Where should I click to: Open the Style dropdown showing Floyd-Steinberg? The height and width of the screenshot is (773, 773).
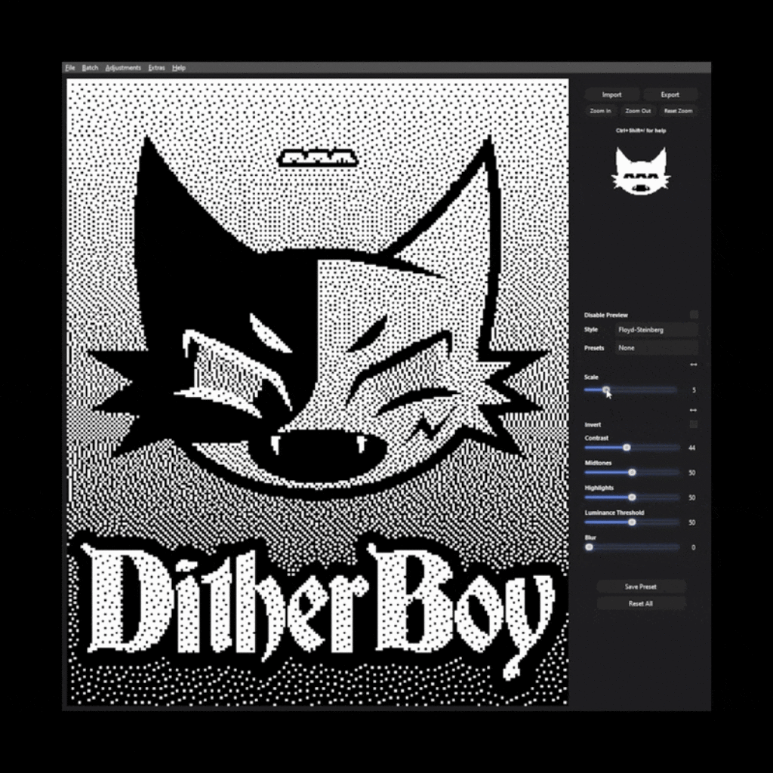click(655, 329)
